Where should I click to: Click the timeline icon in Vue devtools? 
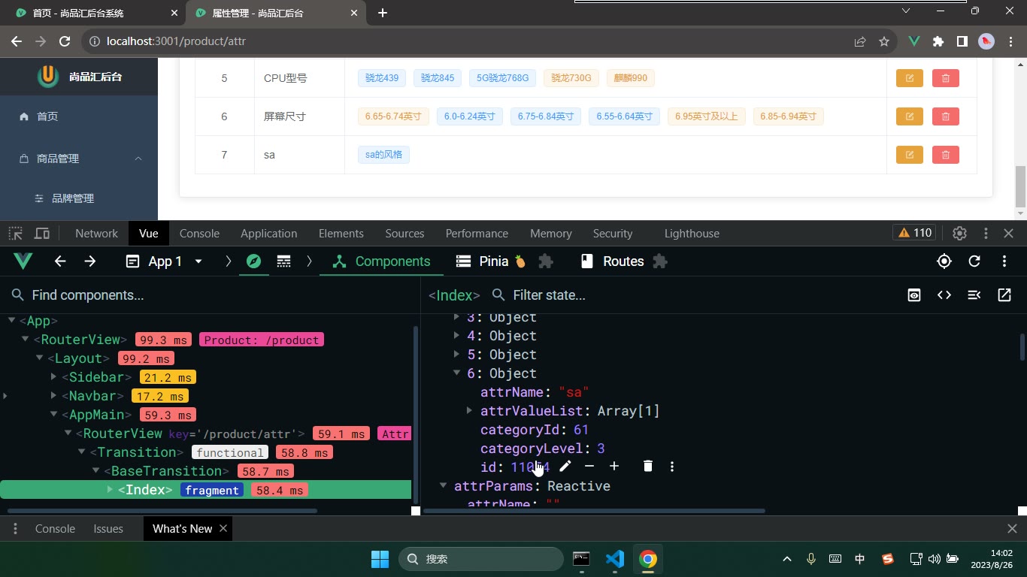[283, 261]
